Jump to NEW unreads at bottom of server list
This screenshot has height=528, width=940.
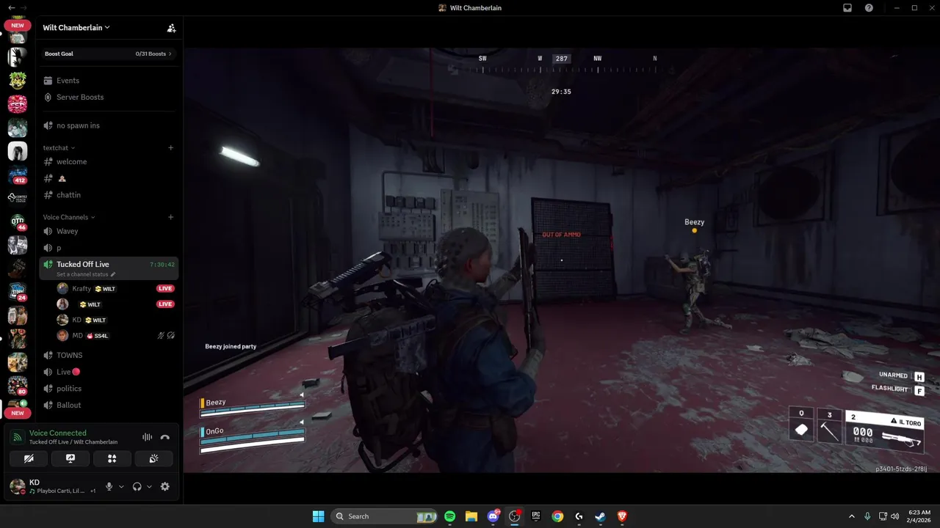[x=18, y=413]
